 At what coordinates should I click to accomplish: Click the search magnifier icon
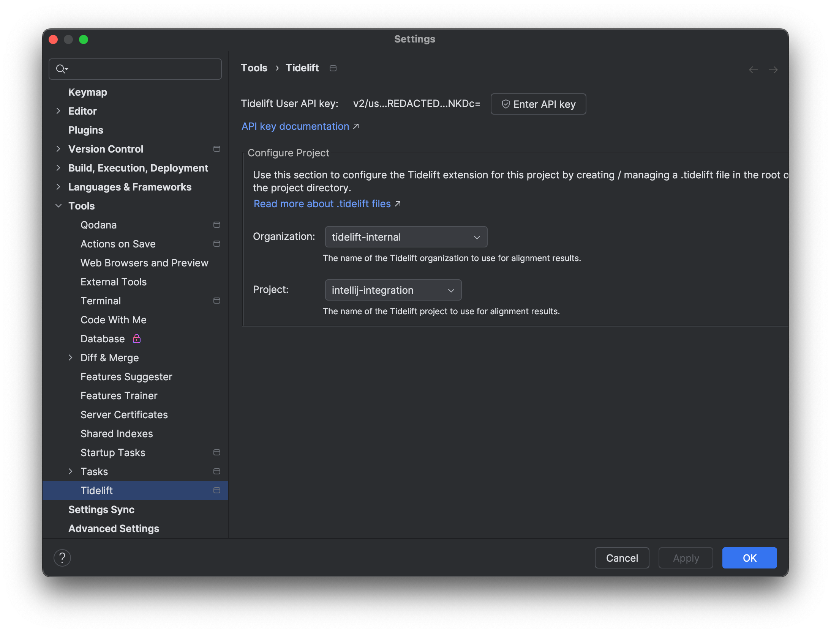[x=62, y=69]
